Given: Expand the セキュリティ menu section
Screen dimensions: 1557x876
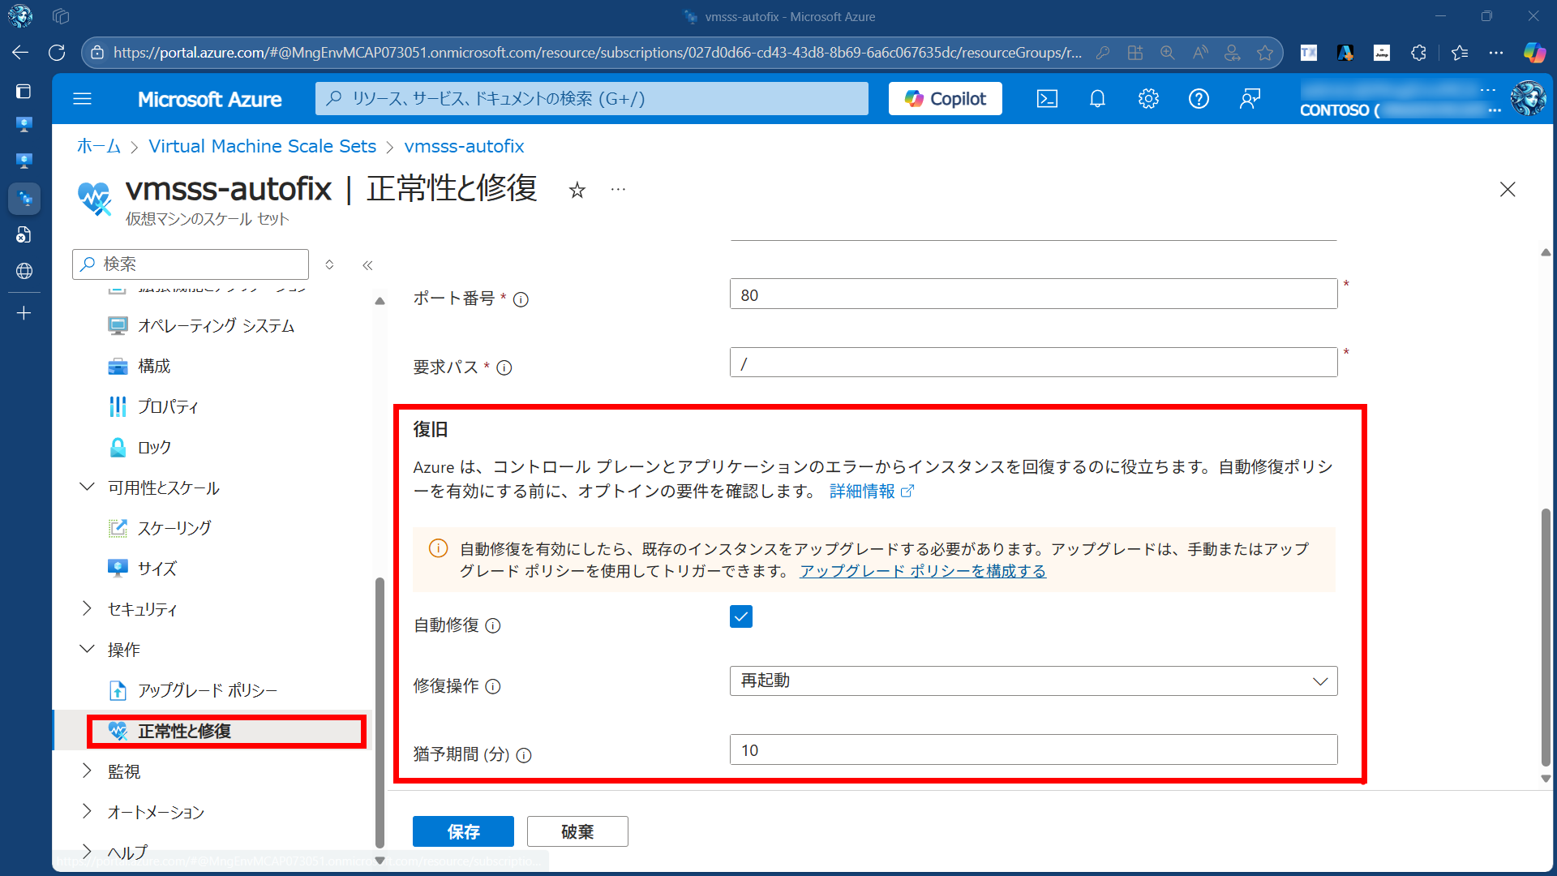Looking at the screenshot, I should [87, 609].
